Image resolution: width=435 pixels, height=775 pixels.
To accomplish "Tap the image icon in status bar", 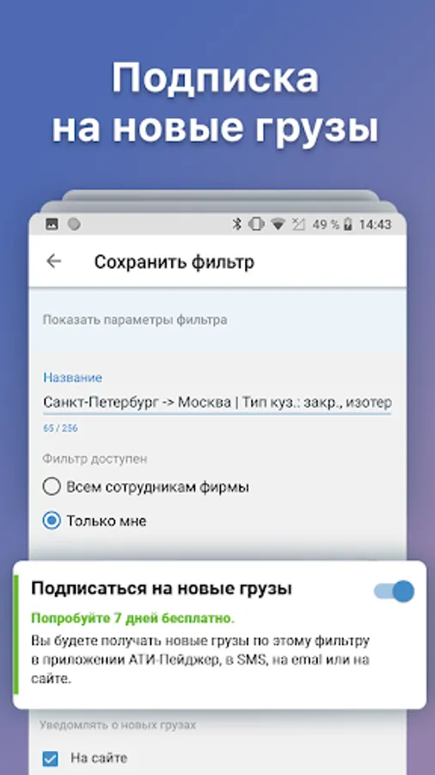I will click(x=52, y=225).
